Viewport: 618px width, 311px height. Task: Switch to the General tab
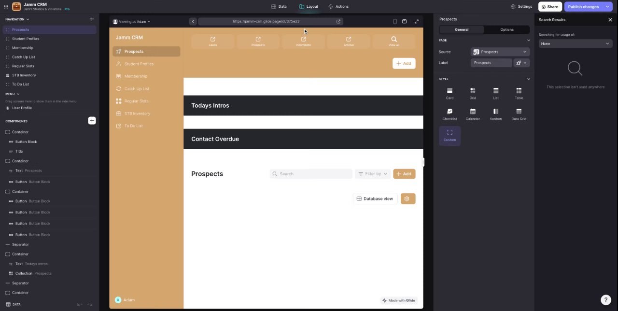point(462,29)
